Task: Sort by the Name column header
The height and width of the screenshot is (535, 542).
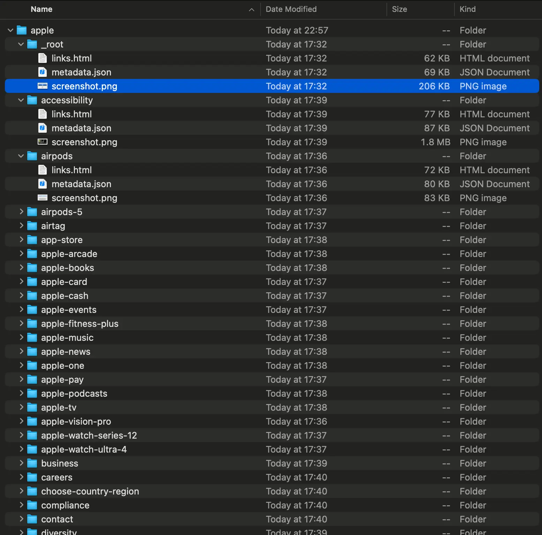Action: click(x=42, y=9)
